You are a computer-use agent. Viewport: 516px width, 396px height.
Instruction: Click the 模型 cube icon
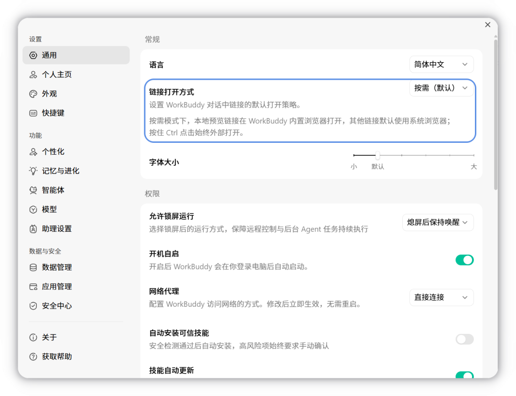pyautogui.click(x=33, y=210)
